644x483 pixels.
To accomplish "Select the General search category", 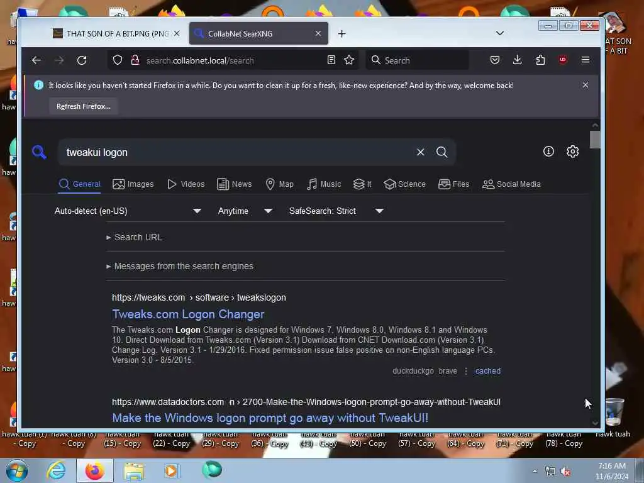I will (80, 184).
